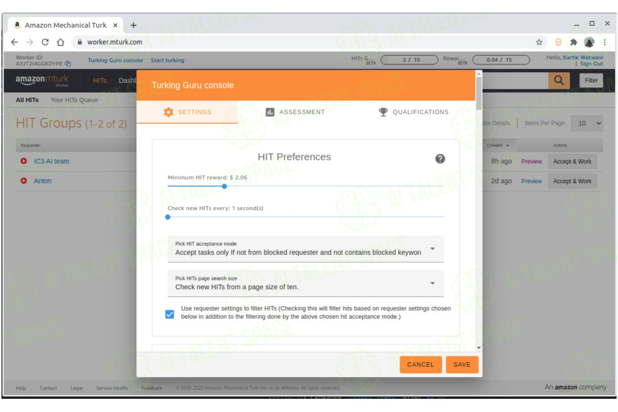The width and height of the screenshot is (618, 412).
Task: Open the HIT Preferences help icon
Action: pyautogui.click(x=440, y=159)
